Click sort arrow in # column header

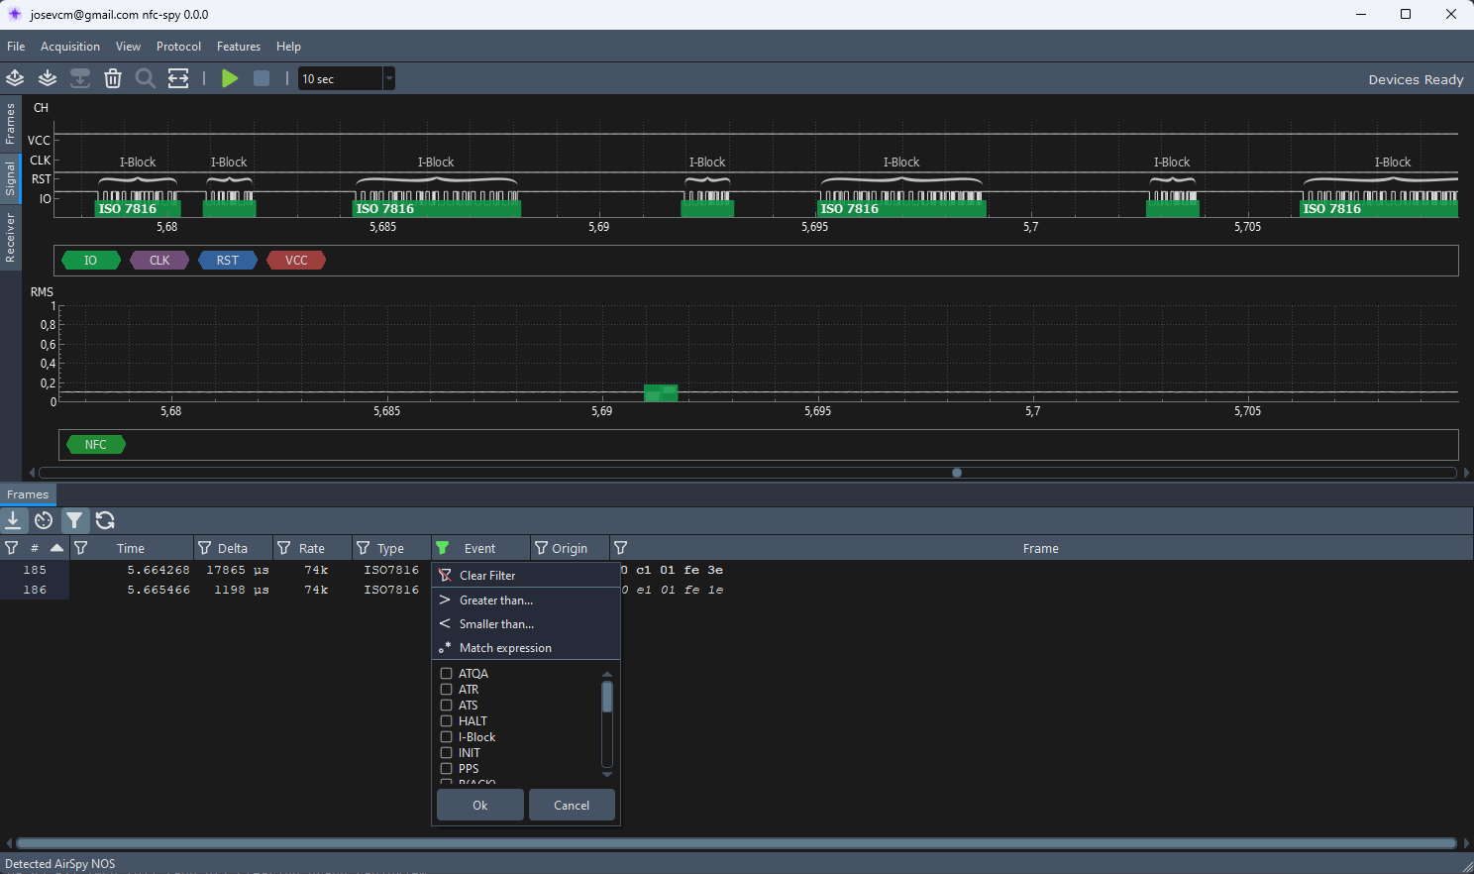(56, 548)
